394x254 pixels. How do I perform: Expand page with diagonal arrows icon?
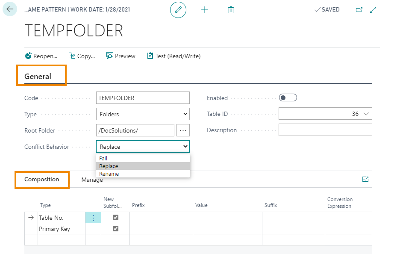[373, 10]
